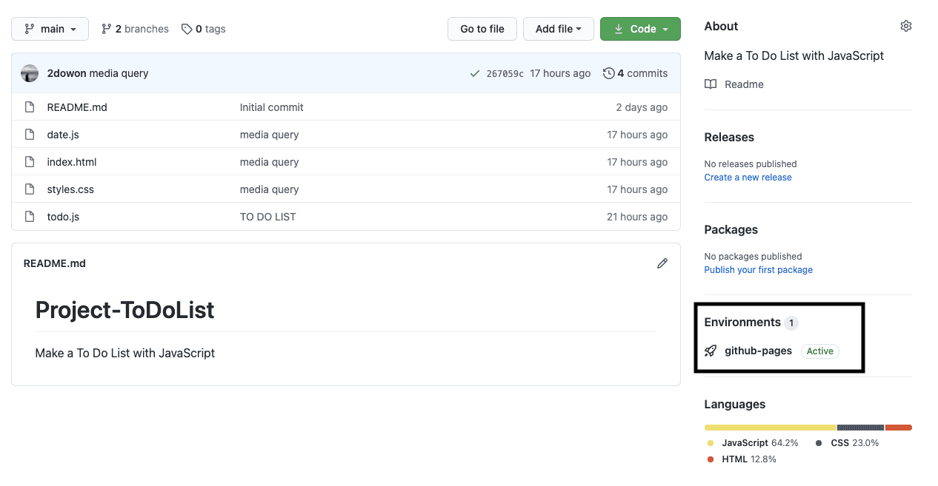View the 2 branches link
This screenshot has height=486, width=938.
point(135,29)
